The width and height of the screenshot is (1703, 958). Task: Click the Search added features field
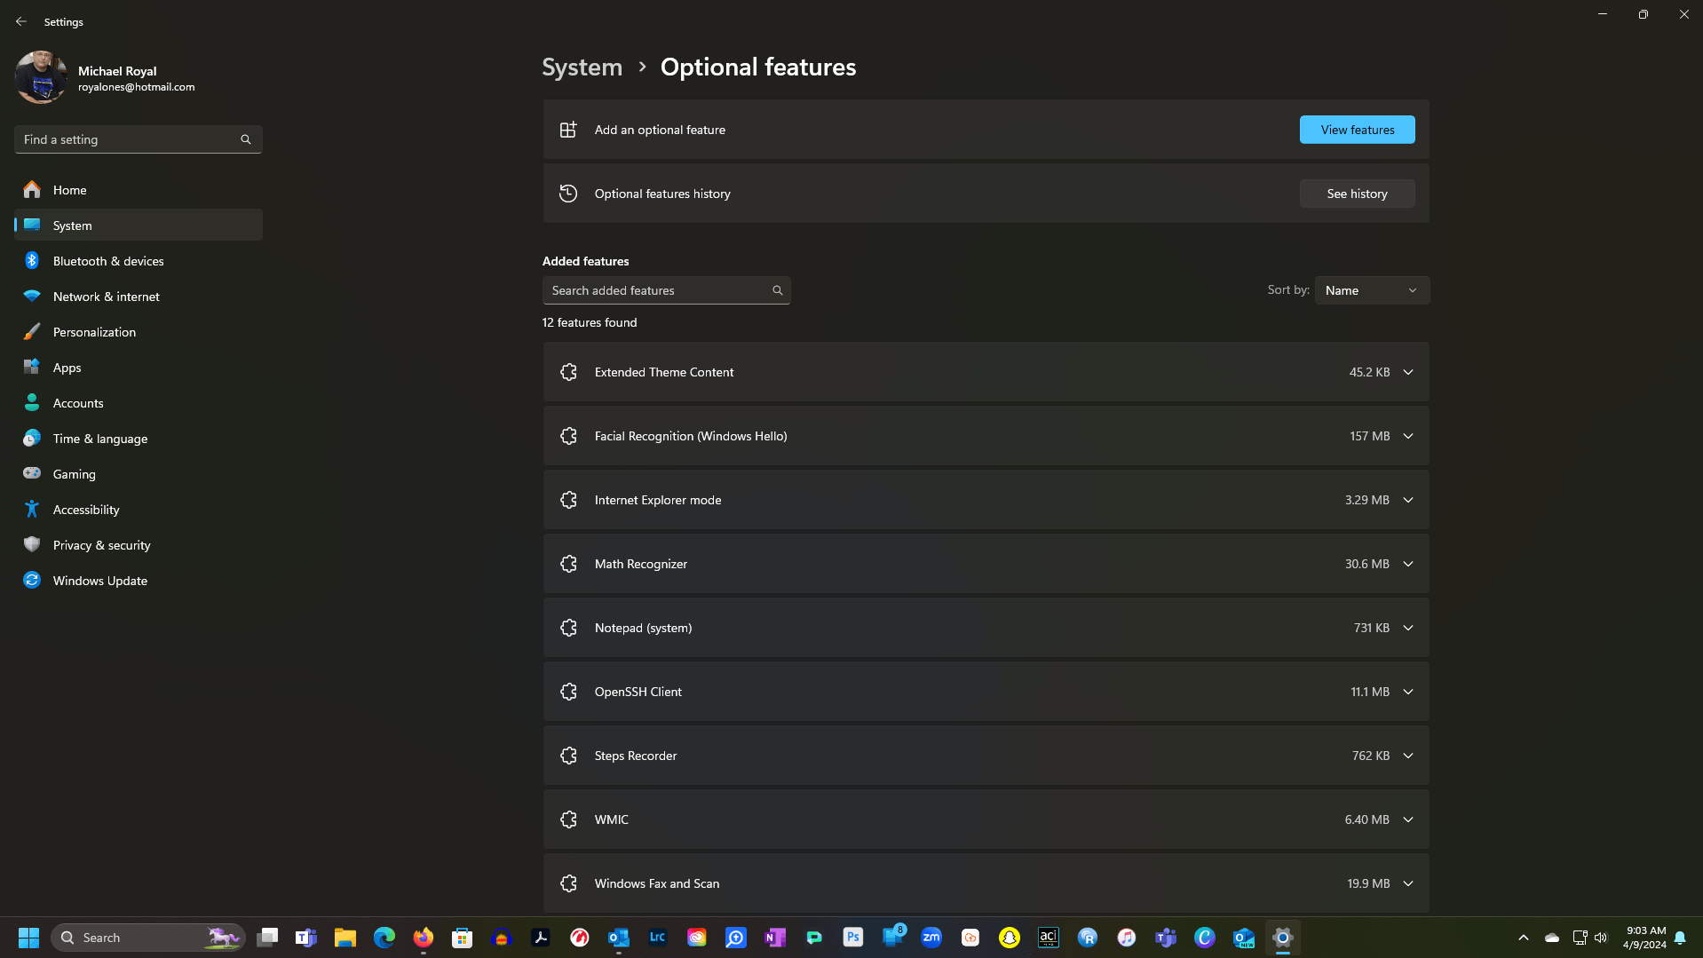(666, 290)
